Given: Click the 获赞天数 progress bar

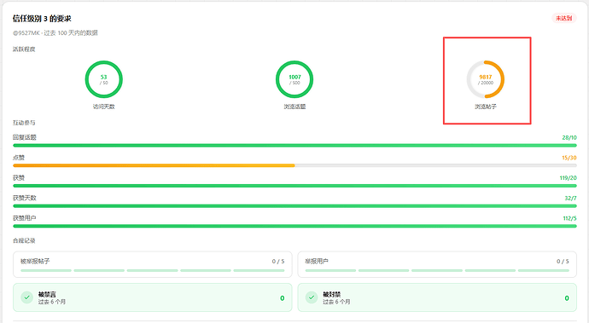Looking at the screenshot, I should 294,206.
